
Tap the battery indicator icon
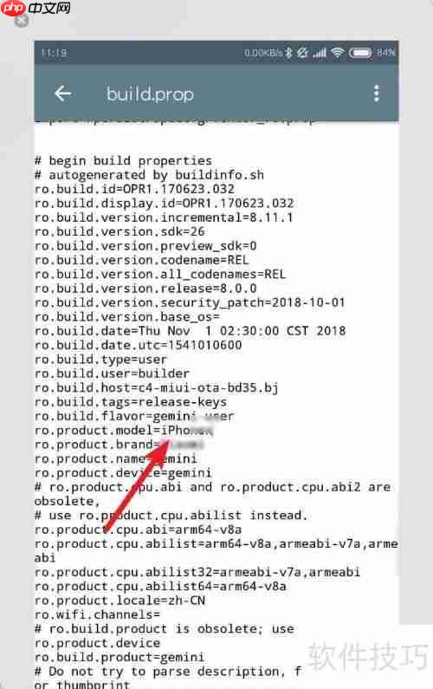tap(360, 53)
